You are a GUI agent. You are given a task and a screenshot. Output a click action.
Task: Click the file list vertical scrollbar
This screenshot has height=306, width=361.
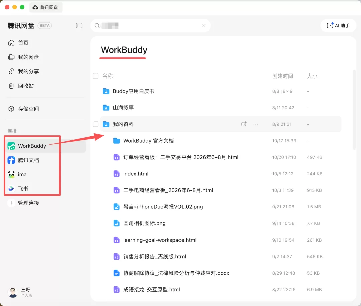coord(354,111)
